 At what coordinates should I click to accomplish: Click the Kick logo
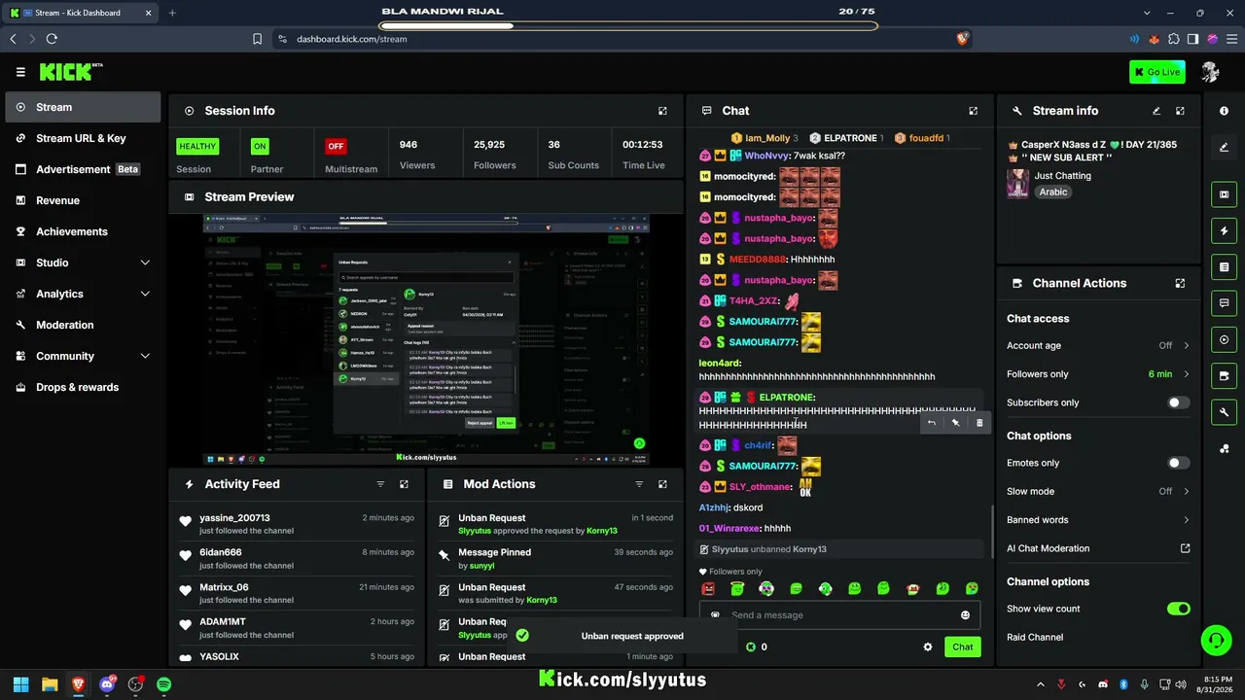pos(71,72)
